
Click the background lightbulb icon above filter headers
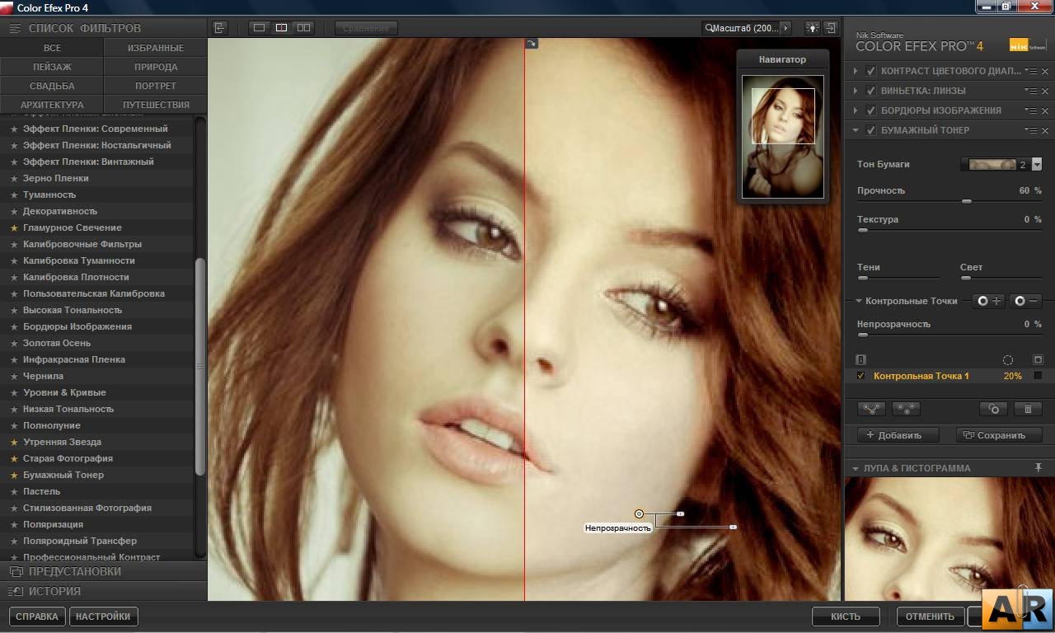[x=812, y=27]
